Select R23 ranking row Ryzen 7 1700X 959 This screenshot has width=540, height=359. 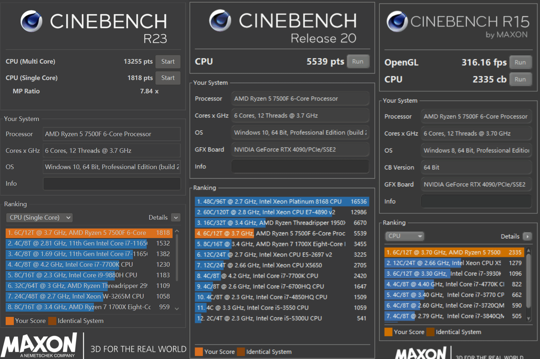pos(89,307)
